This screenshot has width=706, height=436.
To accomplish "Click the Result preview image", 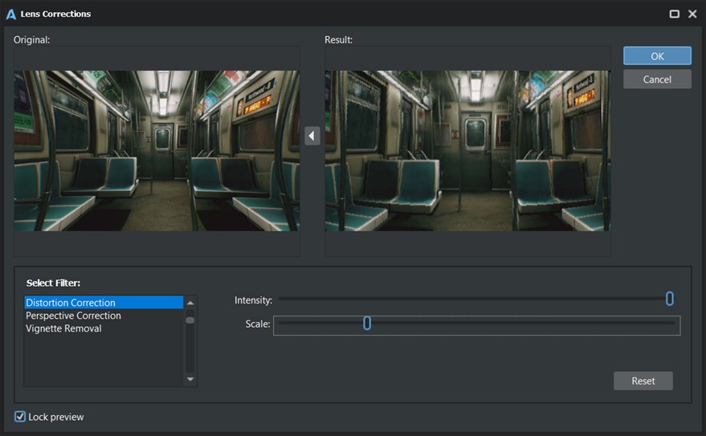I will click(x=467, y=151).
